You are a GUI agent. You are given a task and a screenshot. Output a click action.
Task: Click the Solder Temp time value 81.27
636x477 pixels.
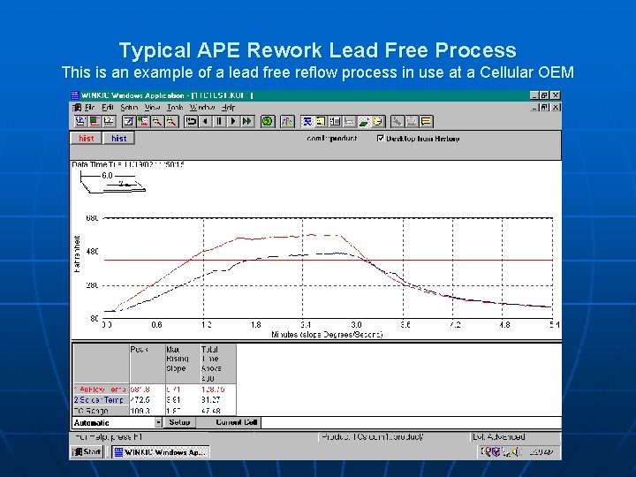[x=211, y=400]
